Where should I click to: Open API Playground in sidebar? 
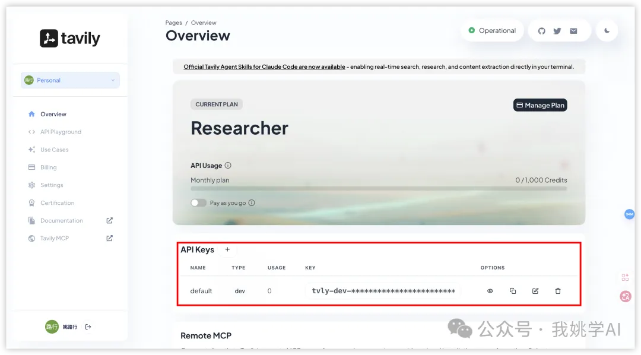pyautogui.click(x=61, y=132)
